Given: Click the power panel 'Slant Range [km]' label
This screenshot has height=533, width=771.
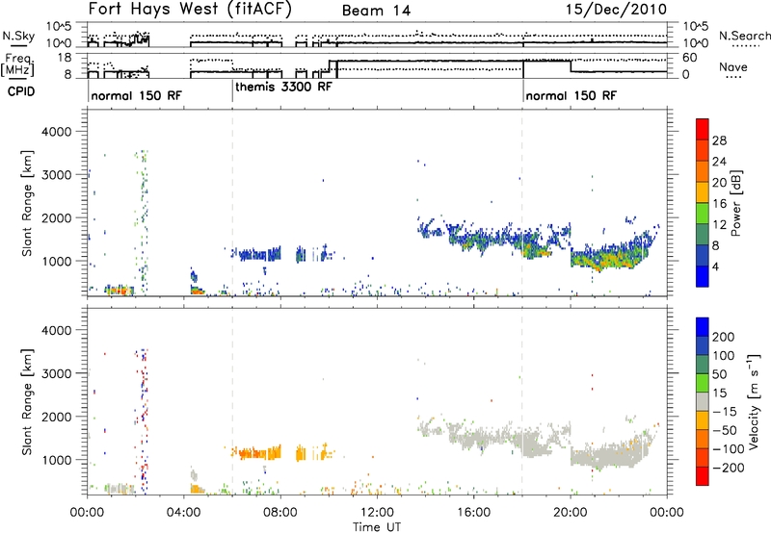Looking at the screenshot, I should 27,203.
